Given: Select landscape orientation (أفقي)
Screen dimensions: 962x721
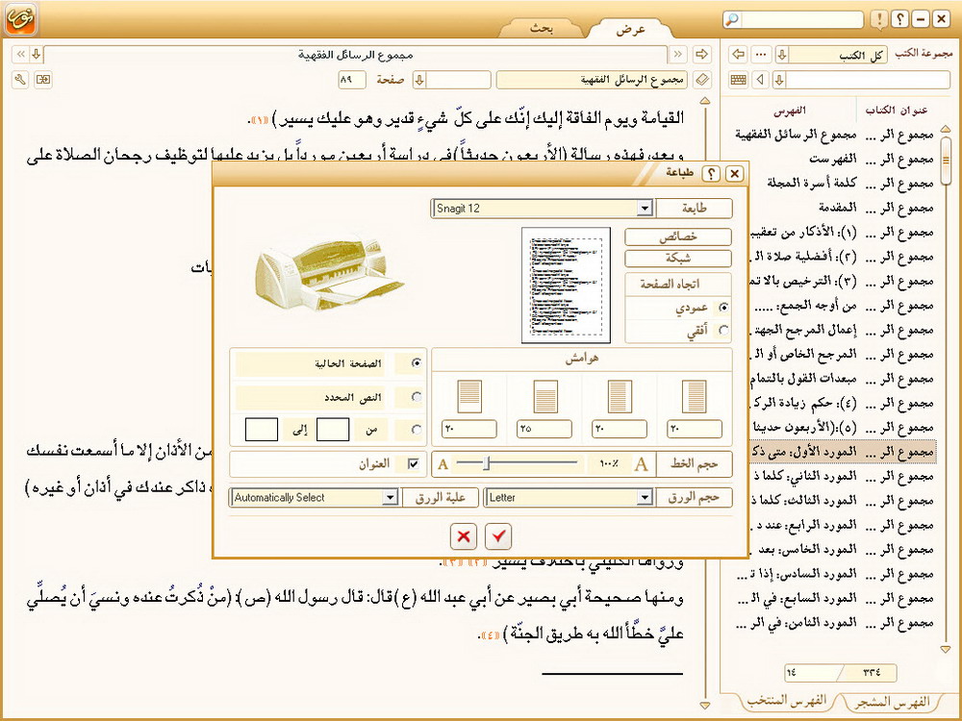Looking at the screenshot, I should 723,331.
